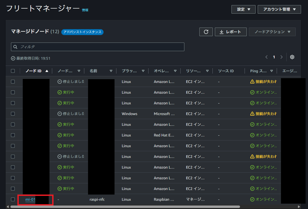Click the green online status icon for raspi-nfc
The height and width of the screenshot is (209, 308).
pyautogui.click(x=252, y=199)
